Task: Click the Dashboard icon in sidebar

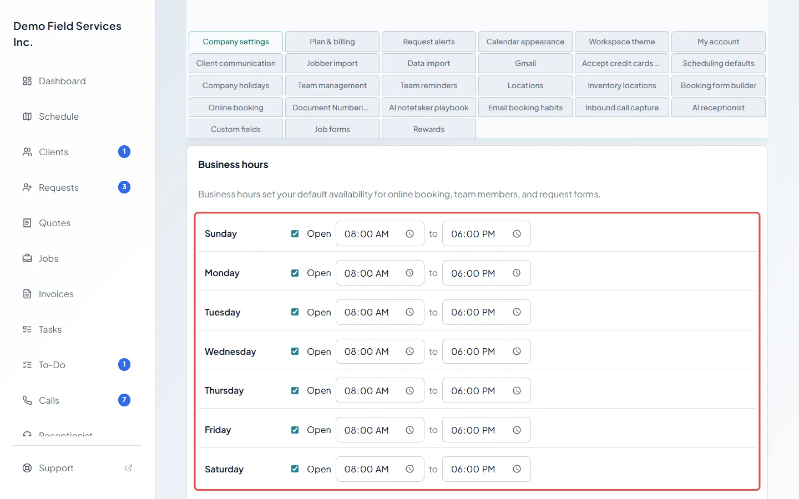Action: coord(27,81)
